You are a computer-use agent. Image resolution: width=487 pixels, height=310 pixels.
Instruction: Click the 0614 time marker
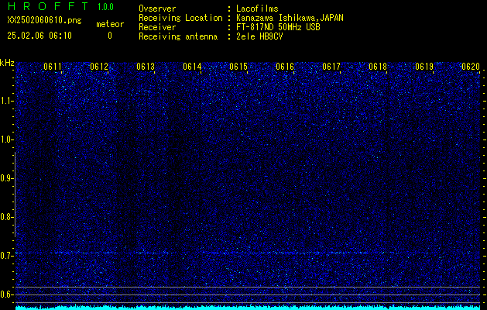(x=192, y=67)
